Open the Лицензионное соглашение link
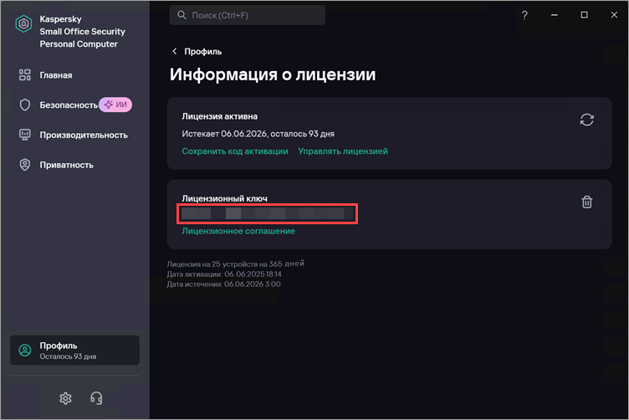Image resolution: width=629 pixels, height=420 pixels. point(238,231)
